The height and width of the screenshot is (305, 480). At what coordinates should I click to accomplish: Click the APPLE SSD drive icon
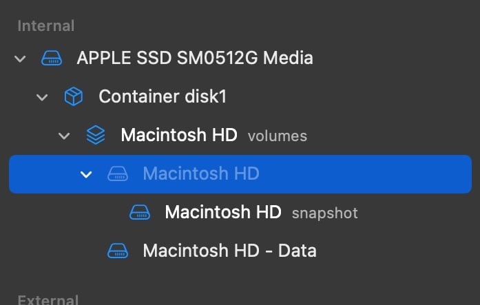(x=52, y=58)
